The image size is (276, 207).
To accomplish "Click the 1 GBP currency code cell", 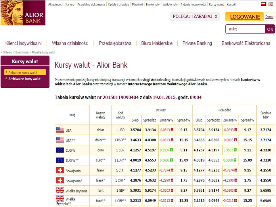I will [x=120, y=190].
